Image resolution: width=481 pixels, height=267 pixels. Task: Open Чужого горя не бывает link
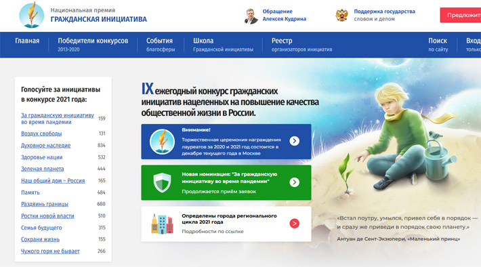click(50, 251)
